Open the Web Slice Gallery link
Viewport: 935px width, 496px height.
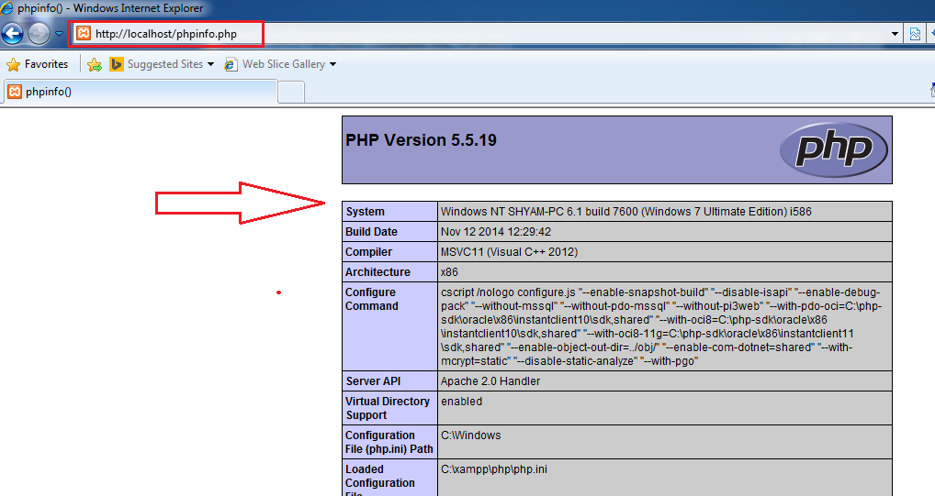(283, 64)
